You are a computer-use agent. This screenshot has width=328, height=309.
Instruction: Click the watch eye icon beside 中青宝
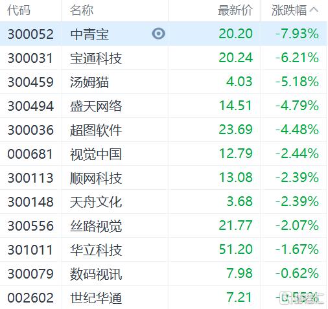click(x=158, y=34)
